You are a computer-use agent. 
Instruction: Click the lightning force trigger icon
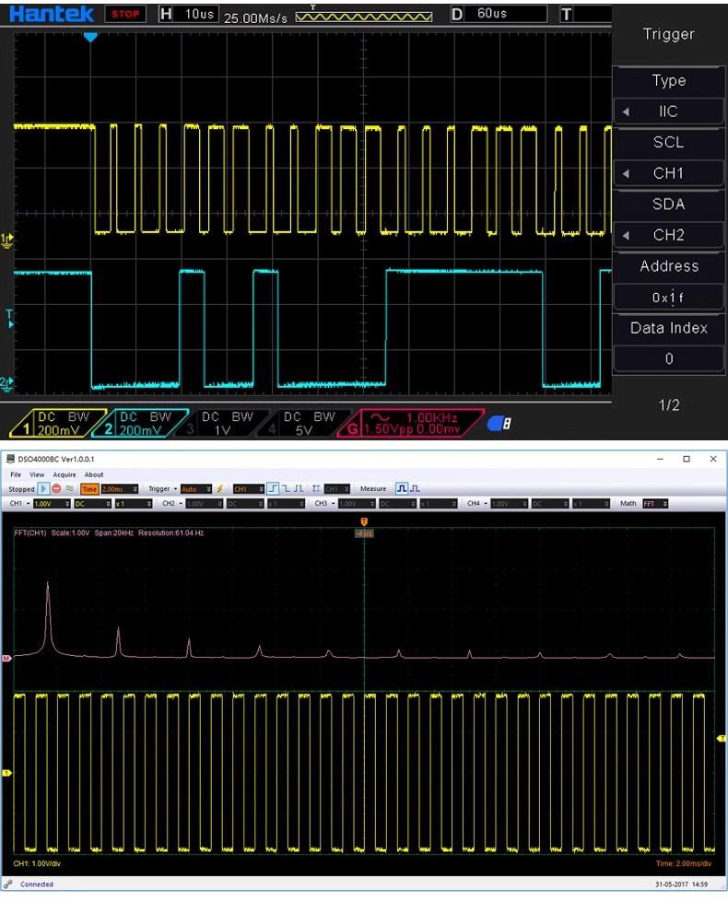pyautogui.click(x=220, y=489)
